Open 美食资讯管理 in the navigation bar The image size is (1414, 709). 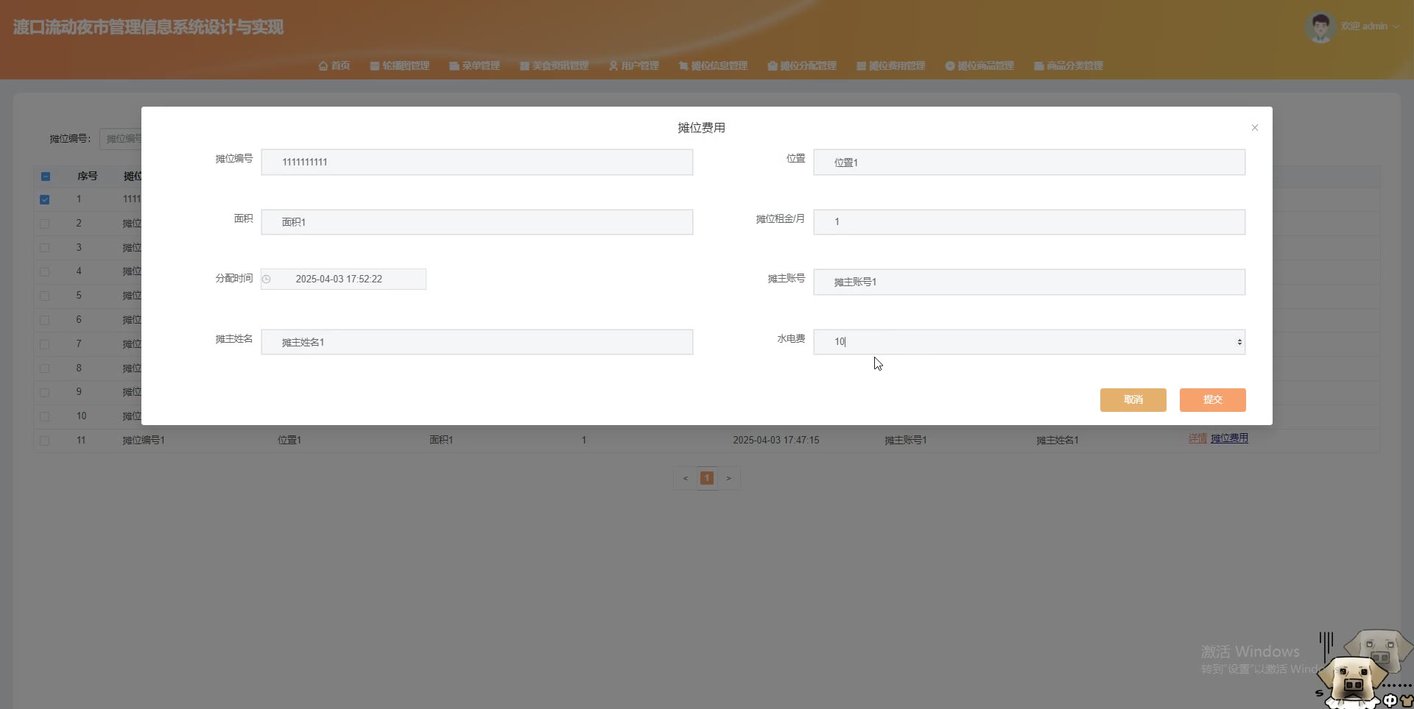pyautogui.click(x=554, y=65)
